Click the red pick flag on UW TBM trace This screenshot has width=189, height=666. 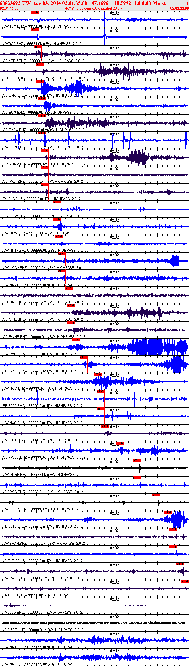(35, 12)
